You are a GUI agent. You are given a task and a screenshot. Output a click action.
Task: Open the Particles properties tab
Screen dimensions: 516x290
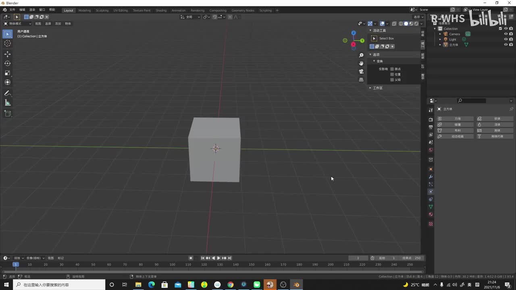point(431,184)
